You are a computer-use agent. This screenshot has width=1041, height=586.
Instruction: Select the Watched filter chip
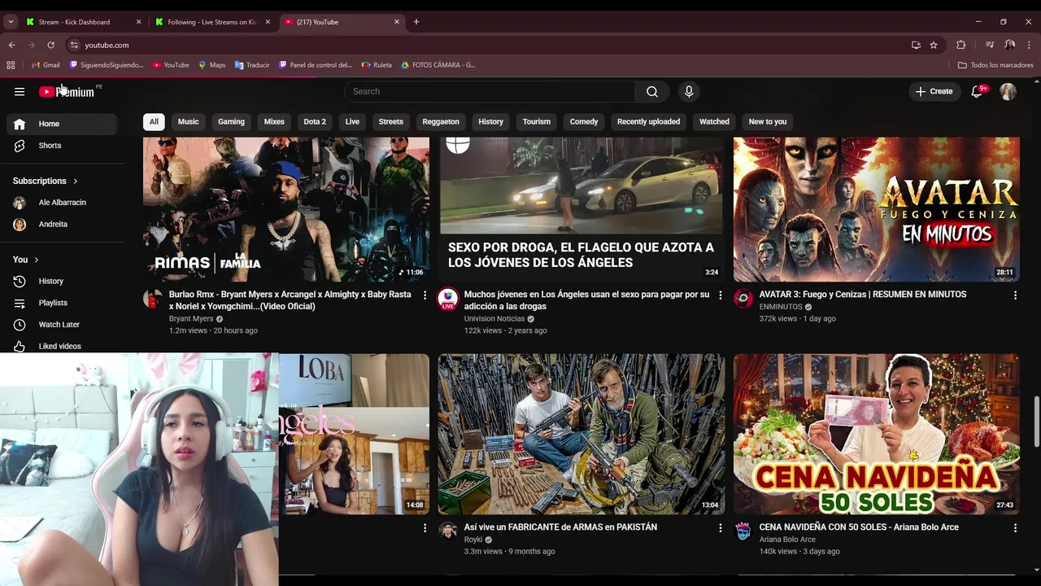714,122
